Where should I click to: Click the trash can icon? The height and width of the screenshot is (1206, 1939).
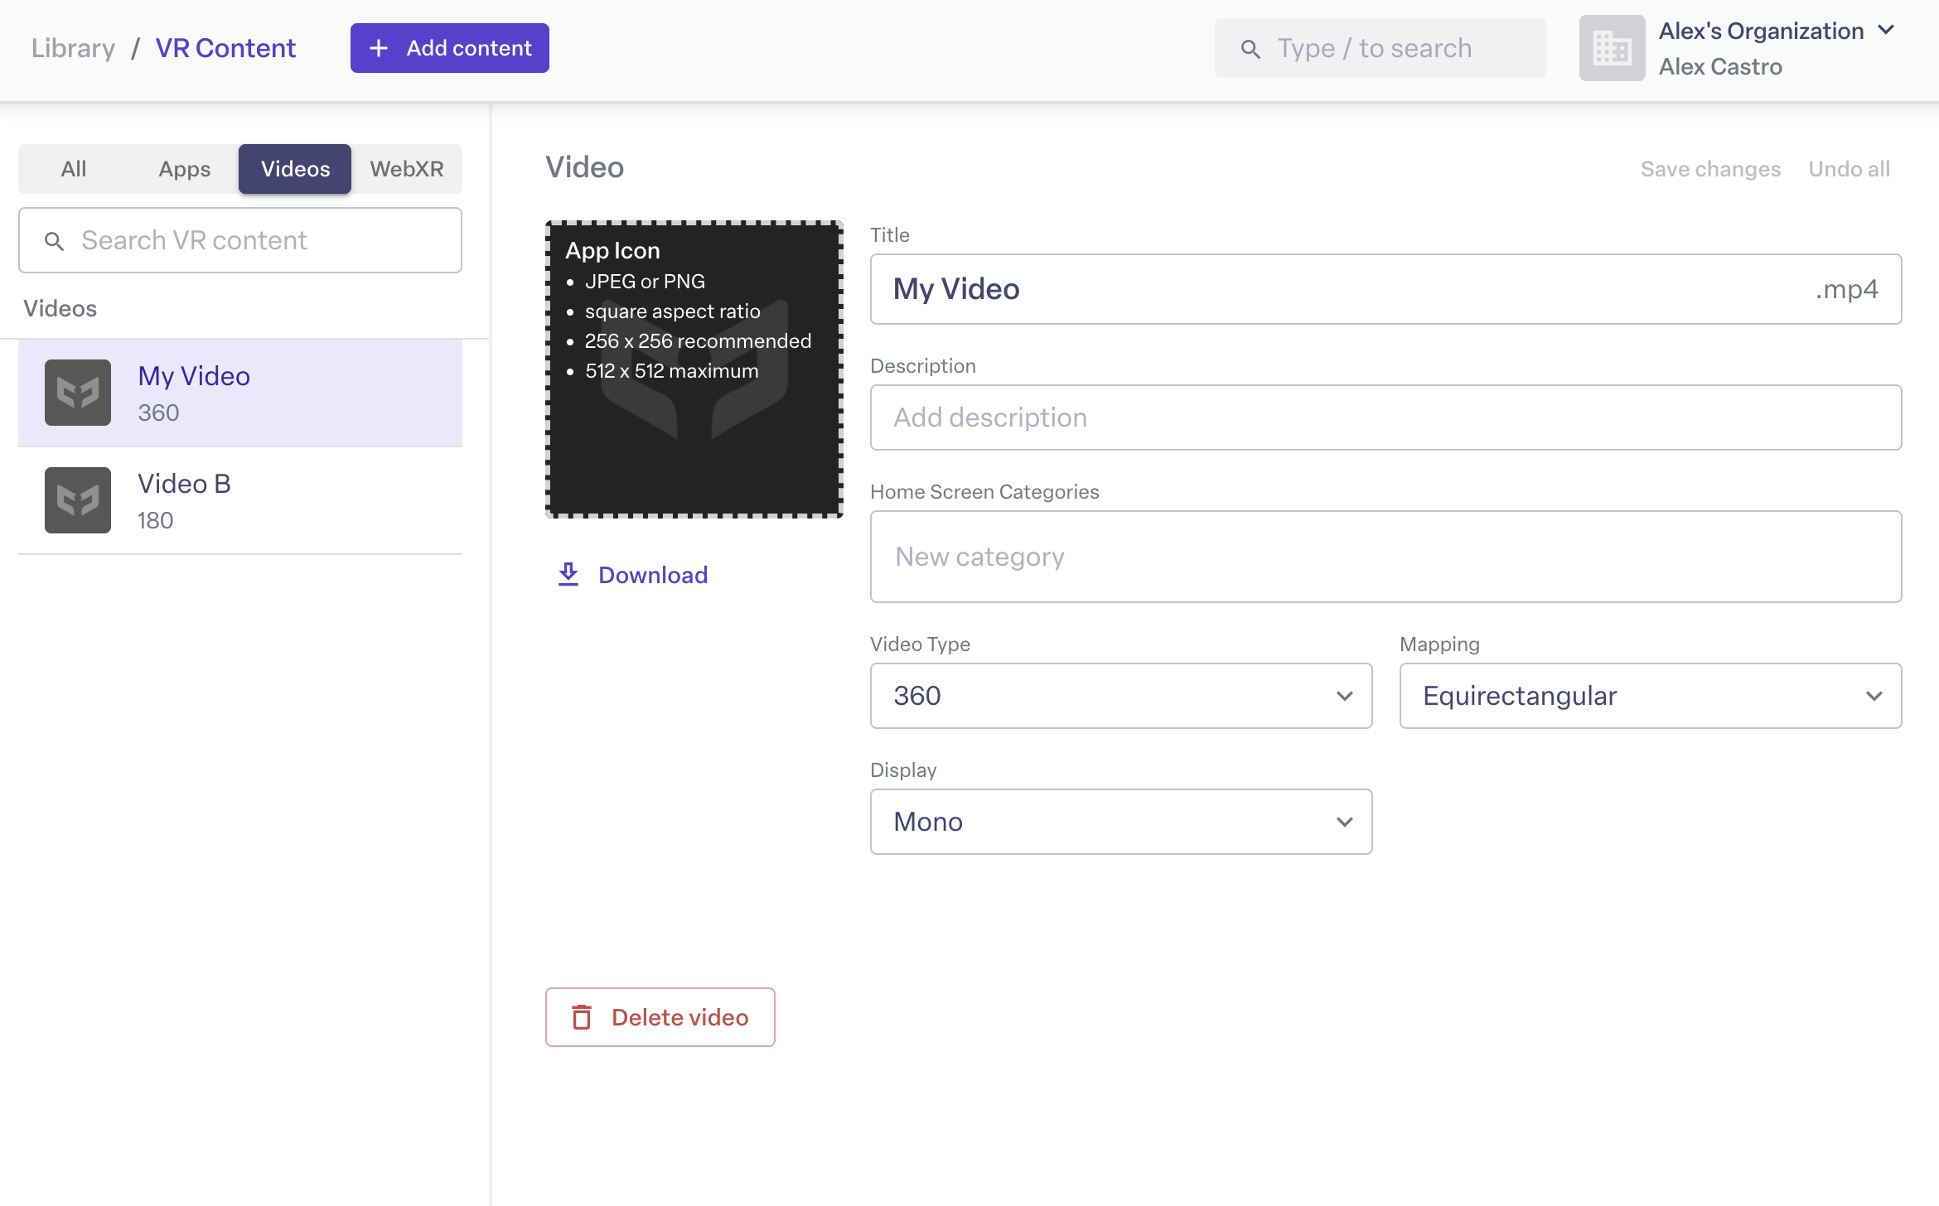pos(582,1017)
